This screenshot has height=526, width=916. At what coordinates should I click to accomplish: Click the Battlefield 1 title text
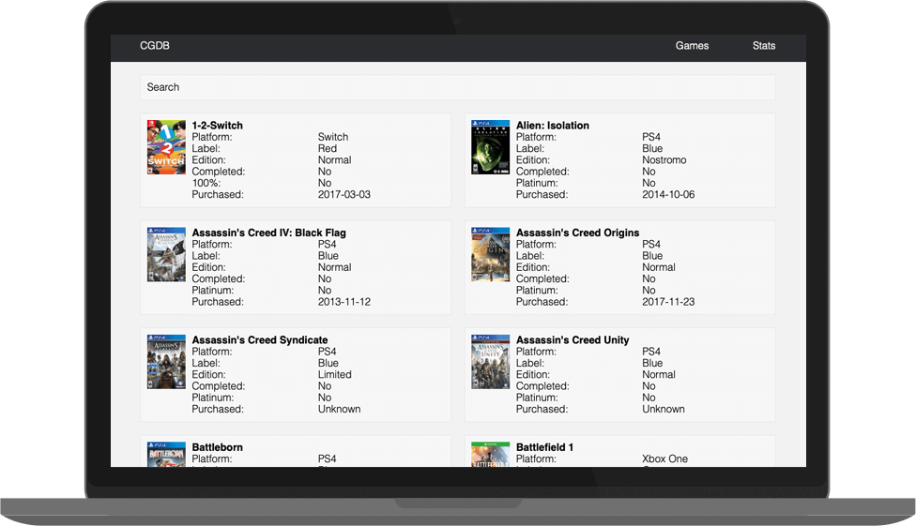[544, 447]
